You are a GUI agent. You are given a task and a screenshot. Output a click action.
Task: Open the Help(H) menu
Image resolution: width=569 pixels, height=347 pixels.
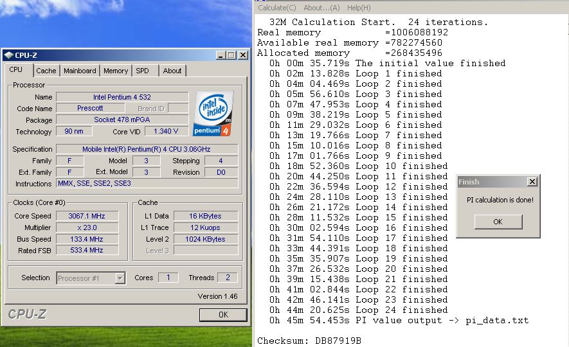pos(359,8)
